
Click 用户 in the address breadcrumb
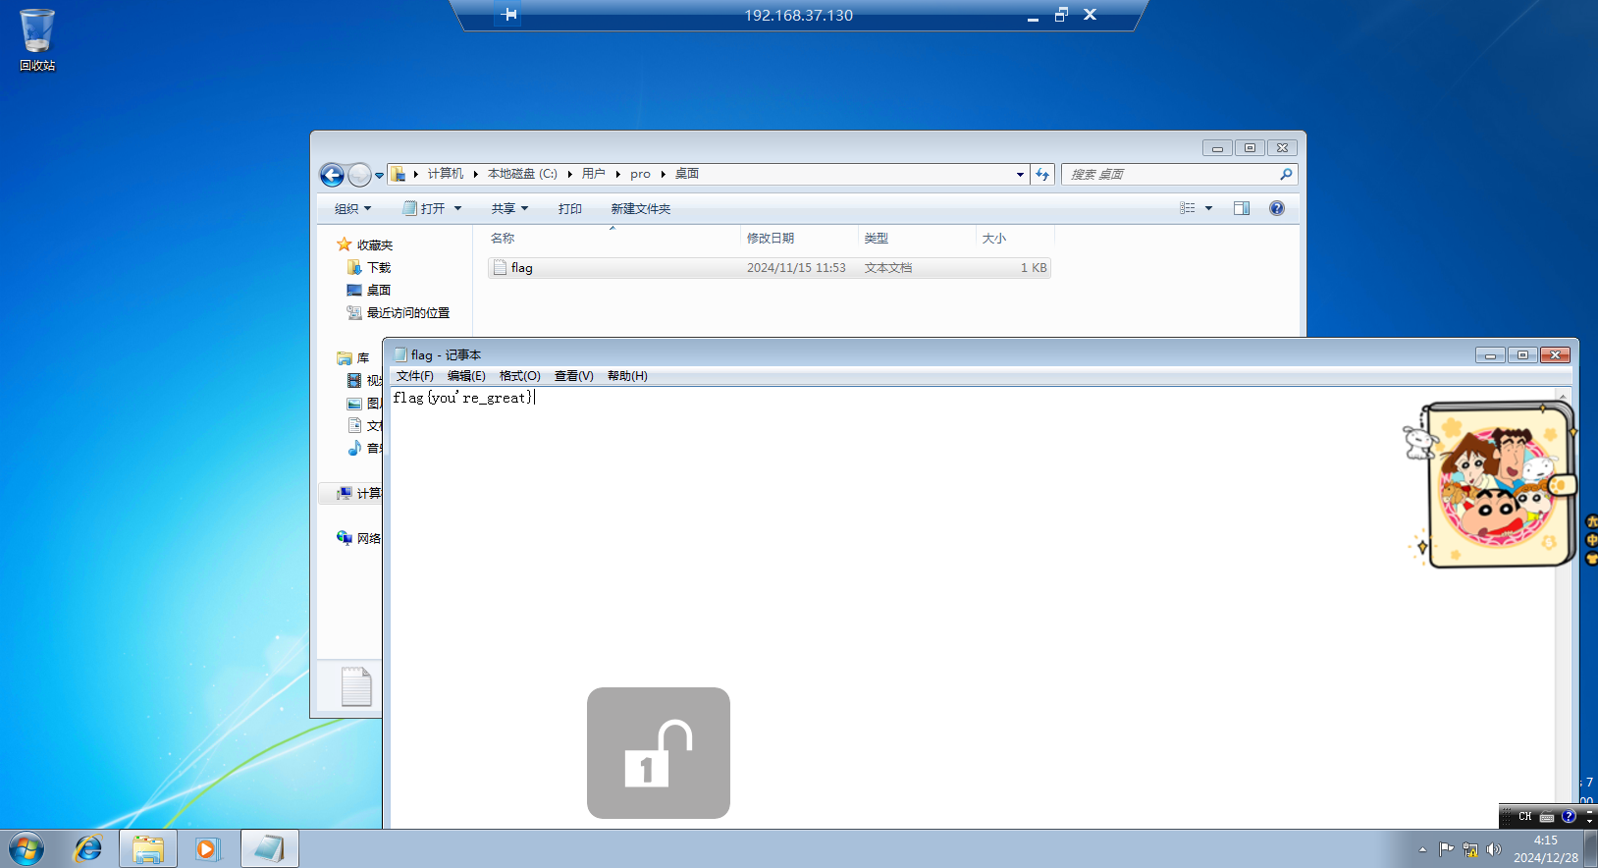[x=594, y=174]
